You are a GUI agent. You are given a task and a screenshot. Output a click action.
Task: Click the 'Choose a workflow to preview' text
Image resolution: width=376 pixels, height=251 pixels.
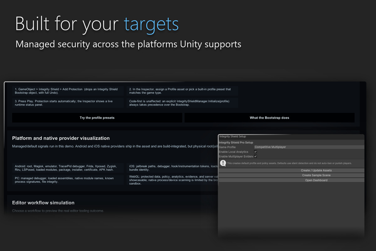[58, 211]
